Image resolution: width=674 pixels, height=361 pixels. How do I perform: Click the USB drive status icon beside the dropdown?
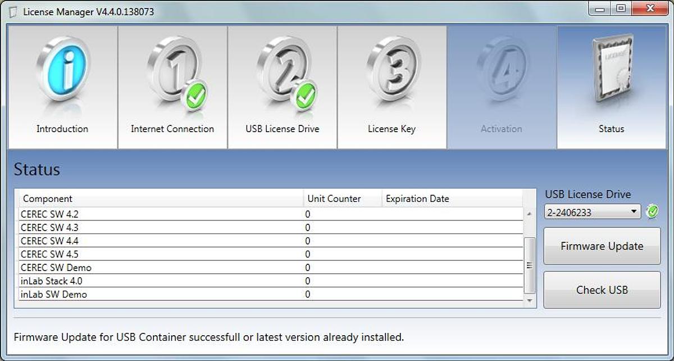click(x=652, y=211)
